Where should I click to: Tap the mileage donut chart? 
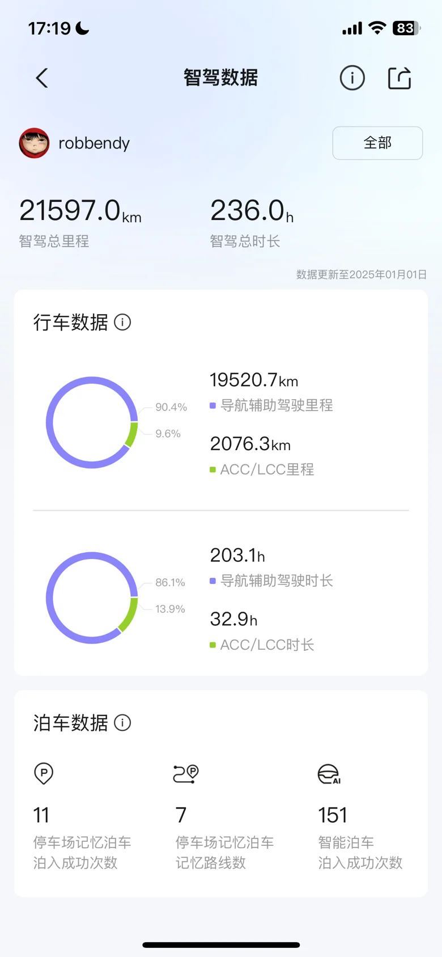pyautogui.click(x=92, y=422)
